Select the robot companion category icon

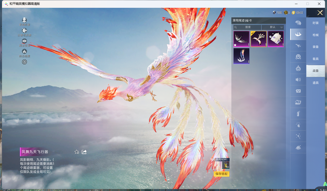click(298, 68)
